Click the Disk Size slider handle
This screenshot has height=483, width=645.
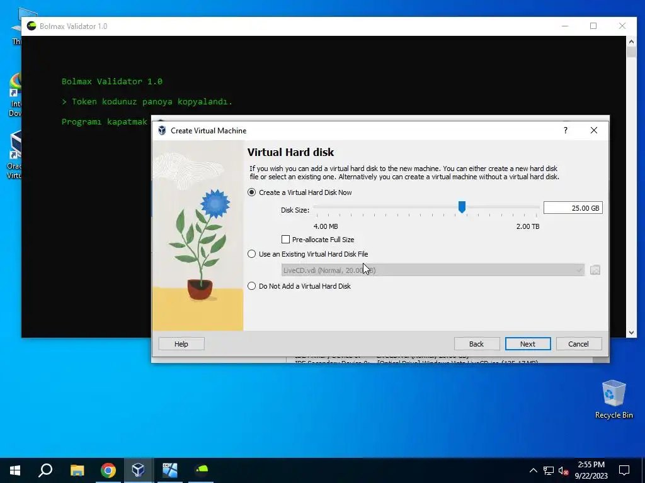(462, 207)
